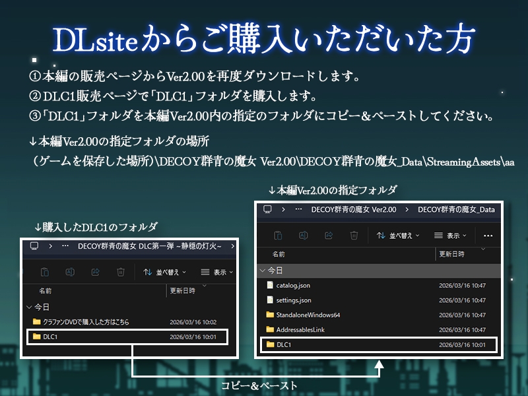Click the paste icon in the left Explorer toolbar
The width and height of the screenshot is (528, 396).
tap(45, 271)
